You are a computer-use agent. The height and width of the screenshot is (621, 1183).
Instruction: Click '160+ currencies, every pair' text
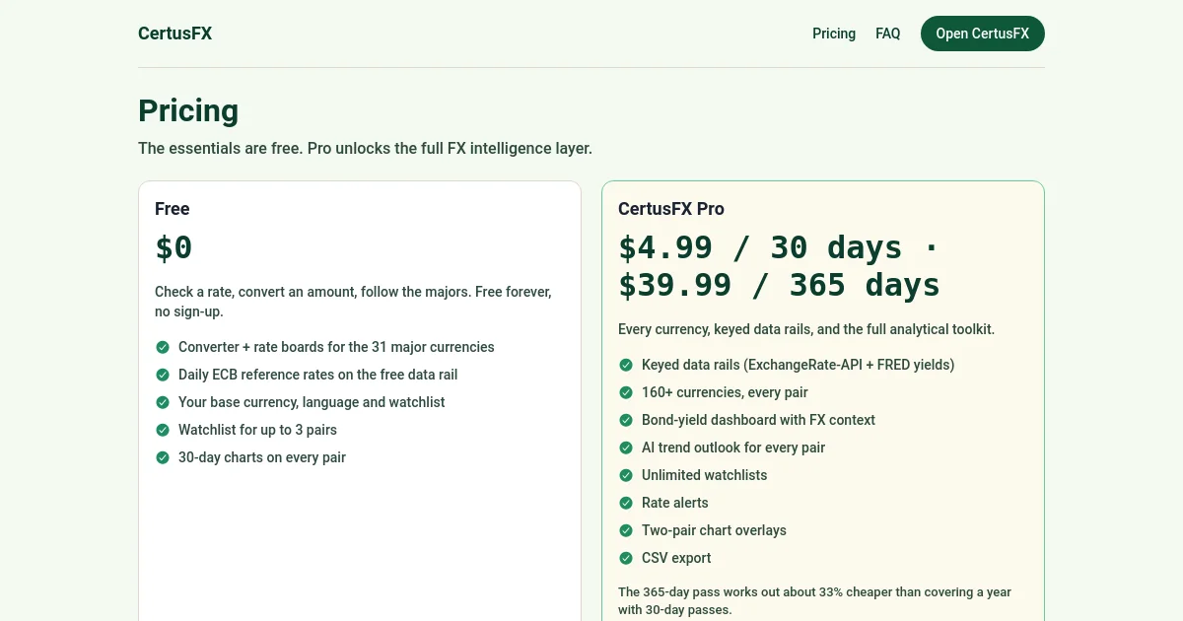[x=725, y=392]
